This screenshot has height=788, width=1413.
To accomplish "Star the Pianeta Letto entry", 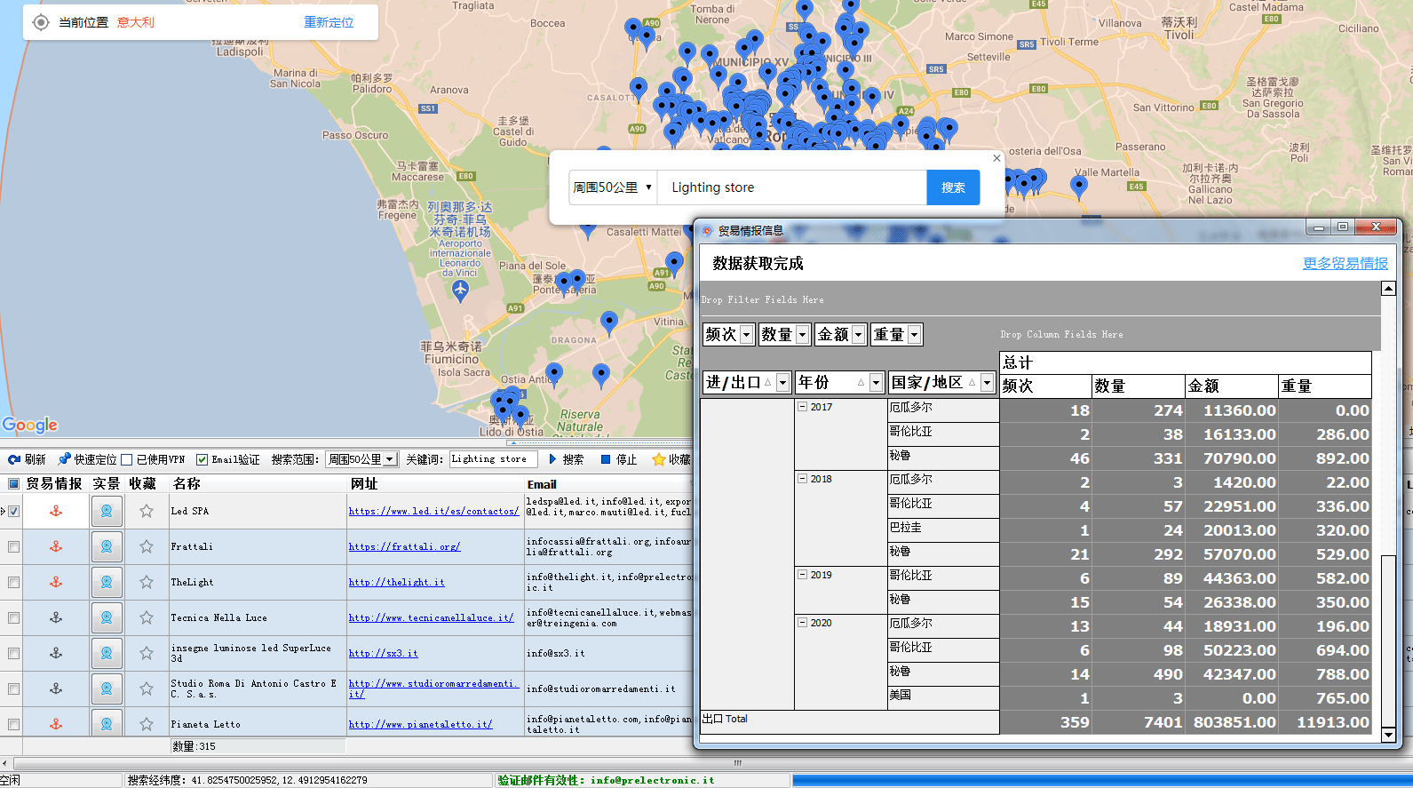I will click(x=147, y=724).
